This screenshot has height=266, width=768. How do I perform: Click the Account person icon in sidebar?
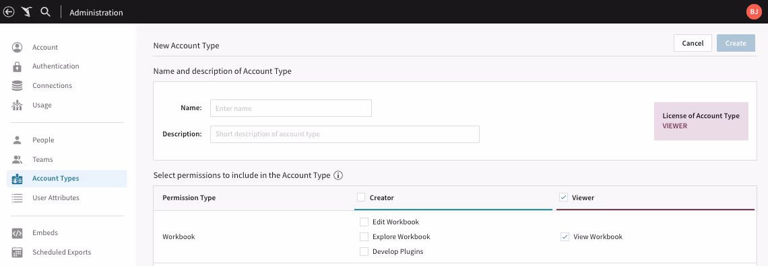click(17, 47)
